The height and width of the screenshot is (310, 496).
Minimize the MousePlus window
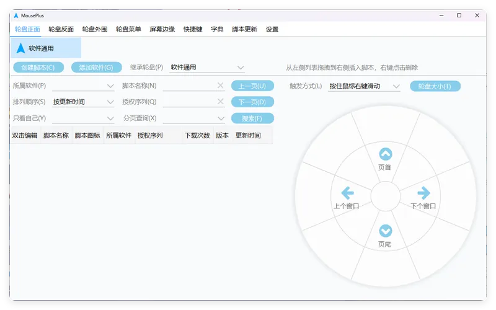coord(441,15)
